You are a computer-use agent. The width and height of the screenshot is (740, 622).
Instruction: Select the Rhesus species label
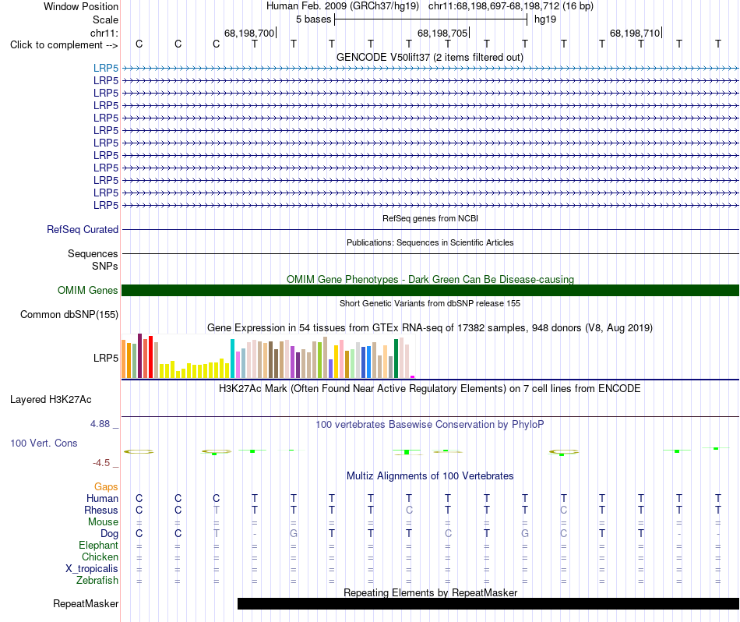coord(101,510)
